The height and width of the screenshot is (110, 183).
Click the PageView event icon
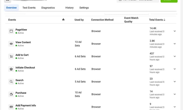pyautogui.click(x=11, y=31)
